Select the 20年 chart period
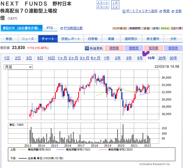The height and width of the screenshot is (168, 184). (x=162, y=58)
